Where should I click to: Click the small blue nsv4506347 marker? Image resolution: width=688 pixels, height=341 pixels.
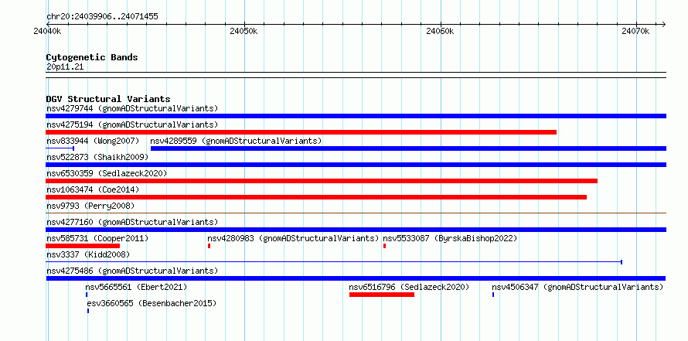point(493,295)
